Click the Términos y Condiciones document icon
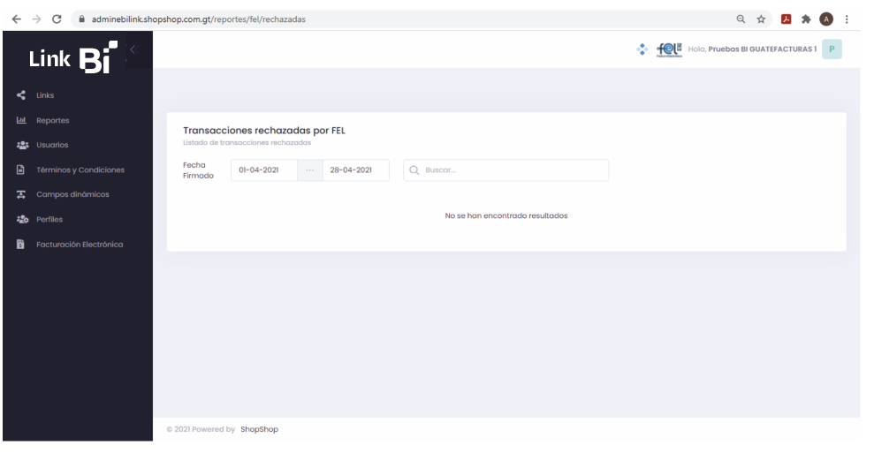 (x=20, y=170)
